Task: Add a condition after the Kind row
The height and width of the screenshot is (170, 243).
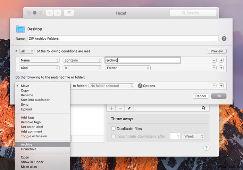Action: pos(221,68)
